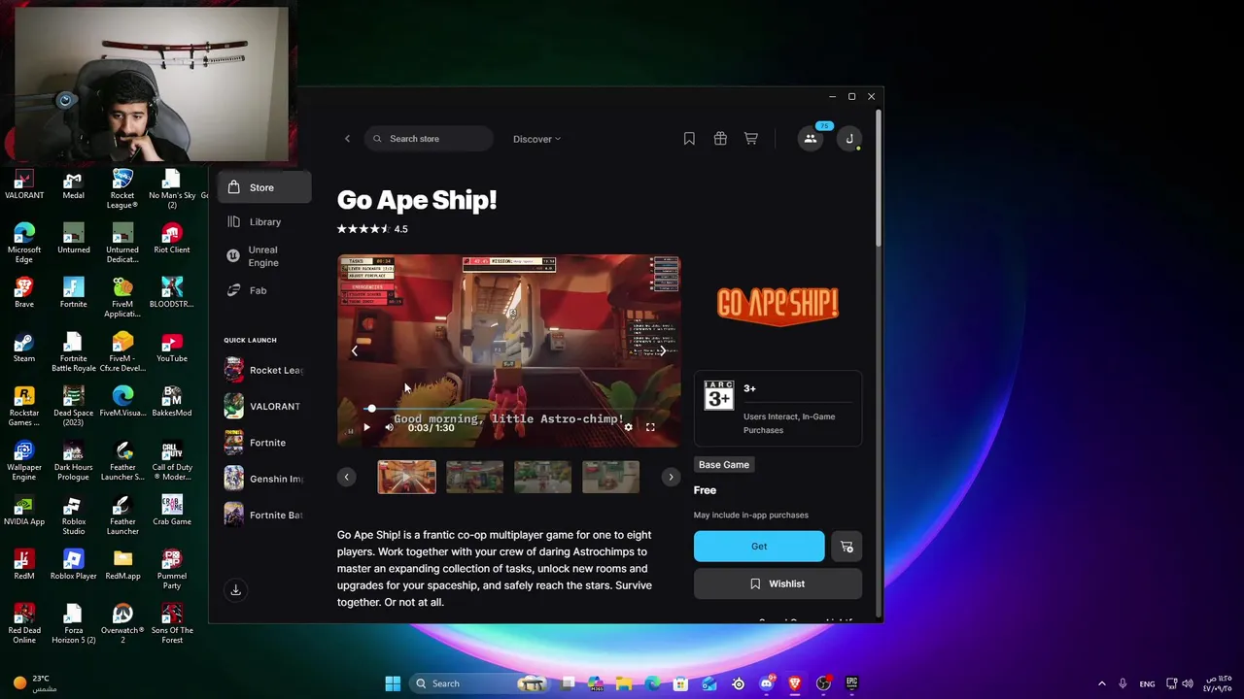Open Discord from the taskbar

coord(766,683)
